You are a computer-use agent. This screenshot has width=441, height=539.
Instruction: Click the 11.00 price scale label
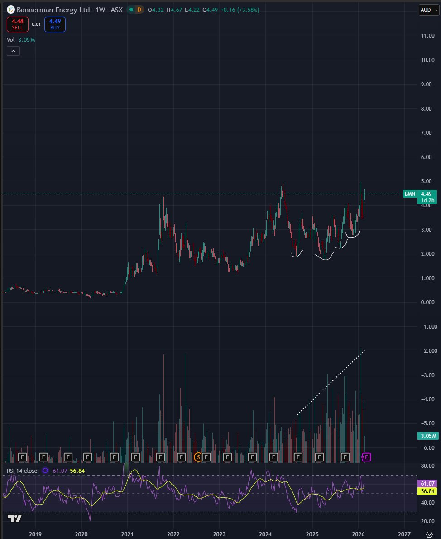(x=427, y=36)
